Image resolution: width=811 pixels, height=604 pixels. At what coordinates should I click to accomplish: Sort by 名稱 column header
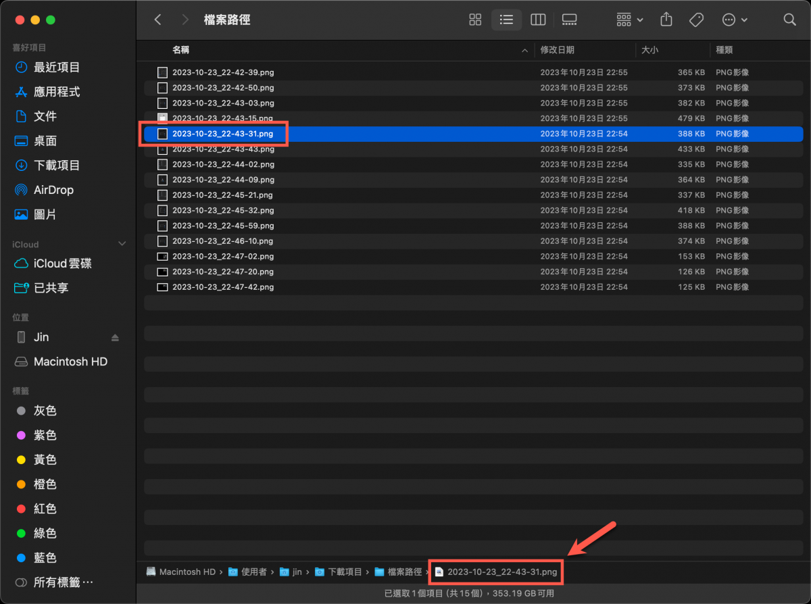(180, 50)
